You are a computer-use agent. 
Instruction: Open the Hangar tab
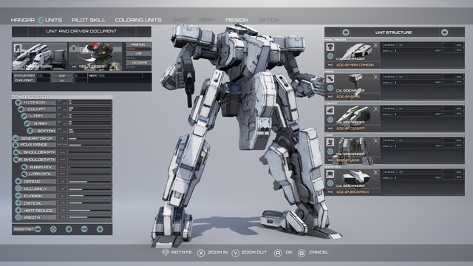click(23, 20)
